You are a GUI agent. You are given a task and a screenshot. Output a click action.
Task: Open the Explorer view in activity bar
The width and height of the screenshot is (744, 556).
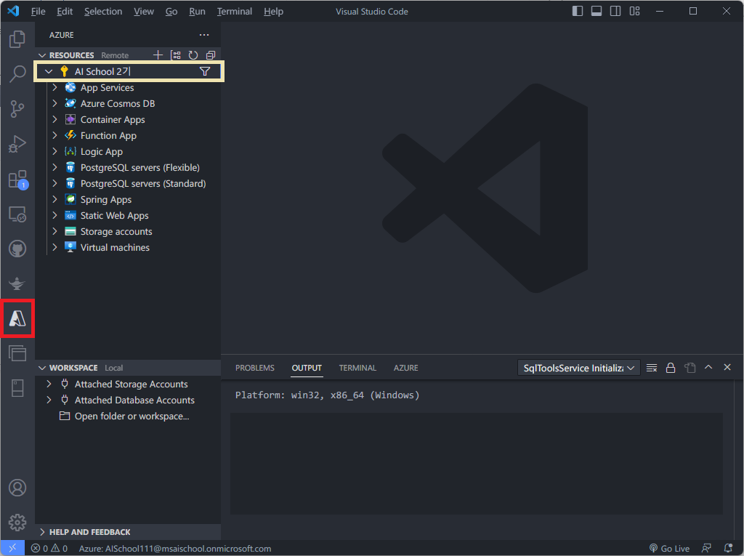coord(17,39)
